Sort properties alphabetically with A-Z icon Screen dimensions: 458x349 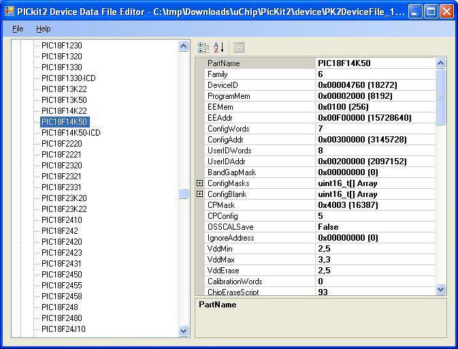(218, 48)
